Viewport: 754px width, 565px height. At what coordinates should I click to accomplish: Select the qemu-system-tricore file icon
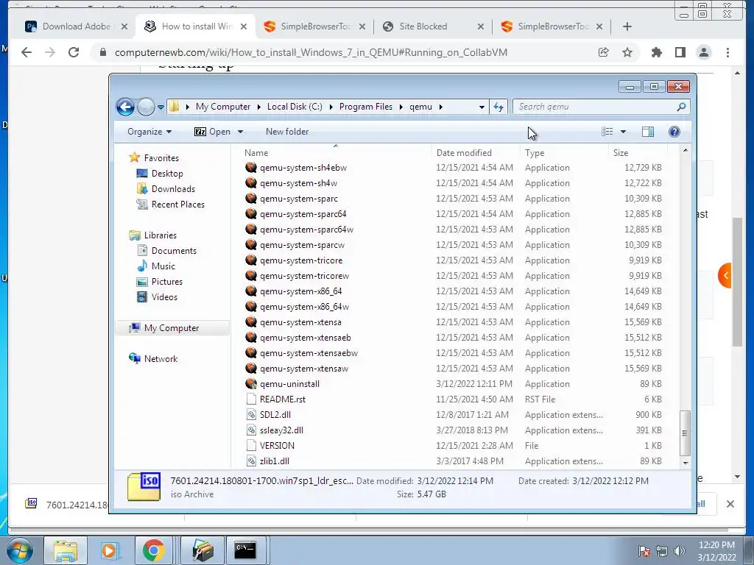coord(251,260)
